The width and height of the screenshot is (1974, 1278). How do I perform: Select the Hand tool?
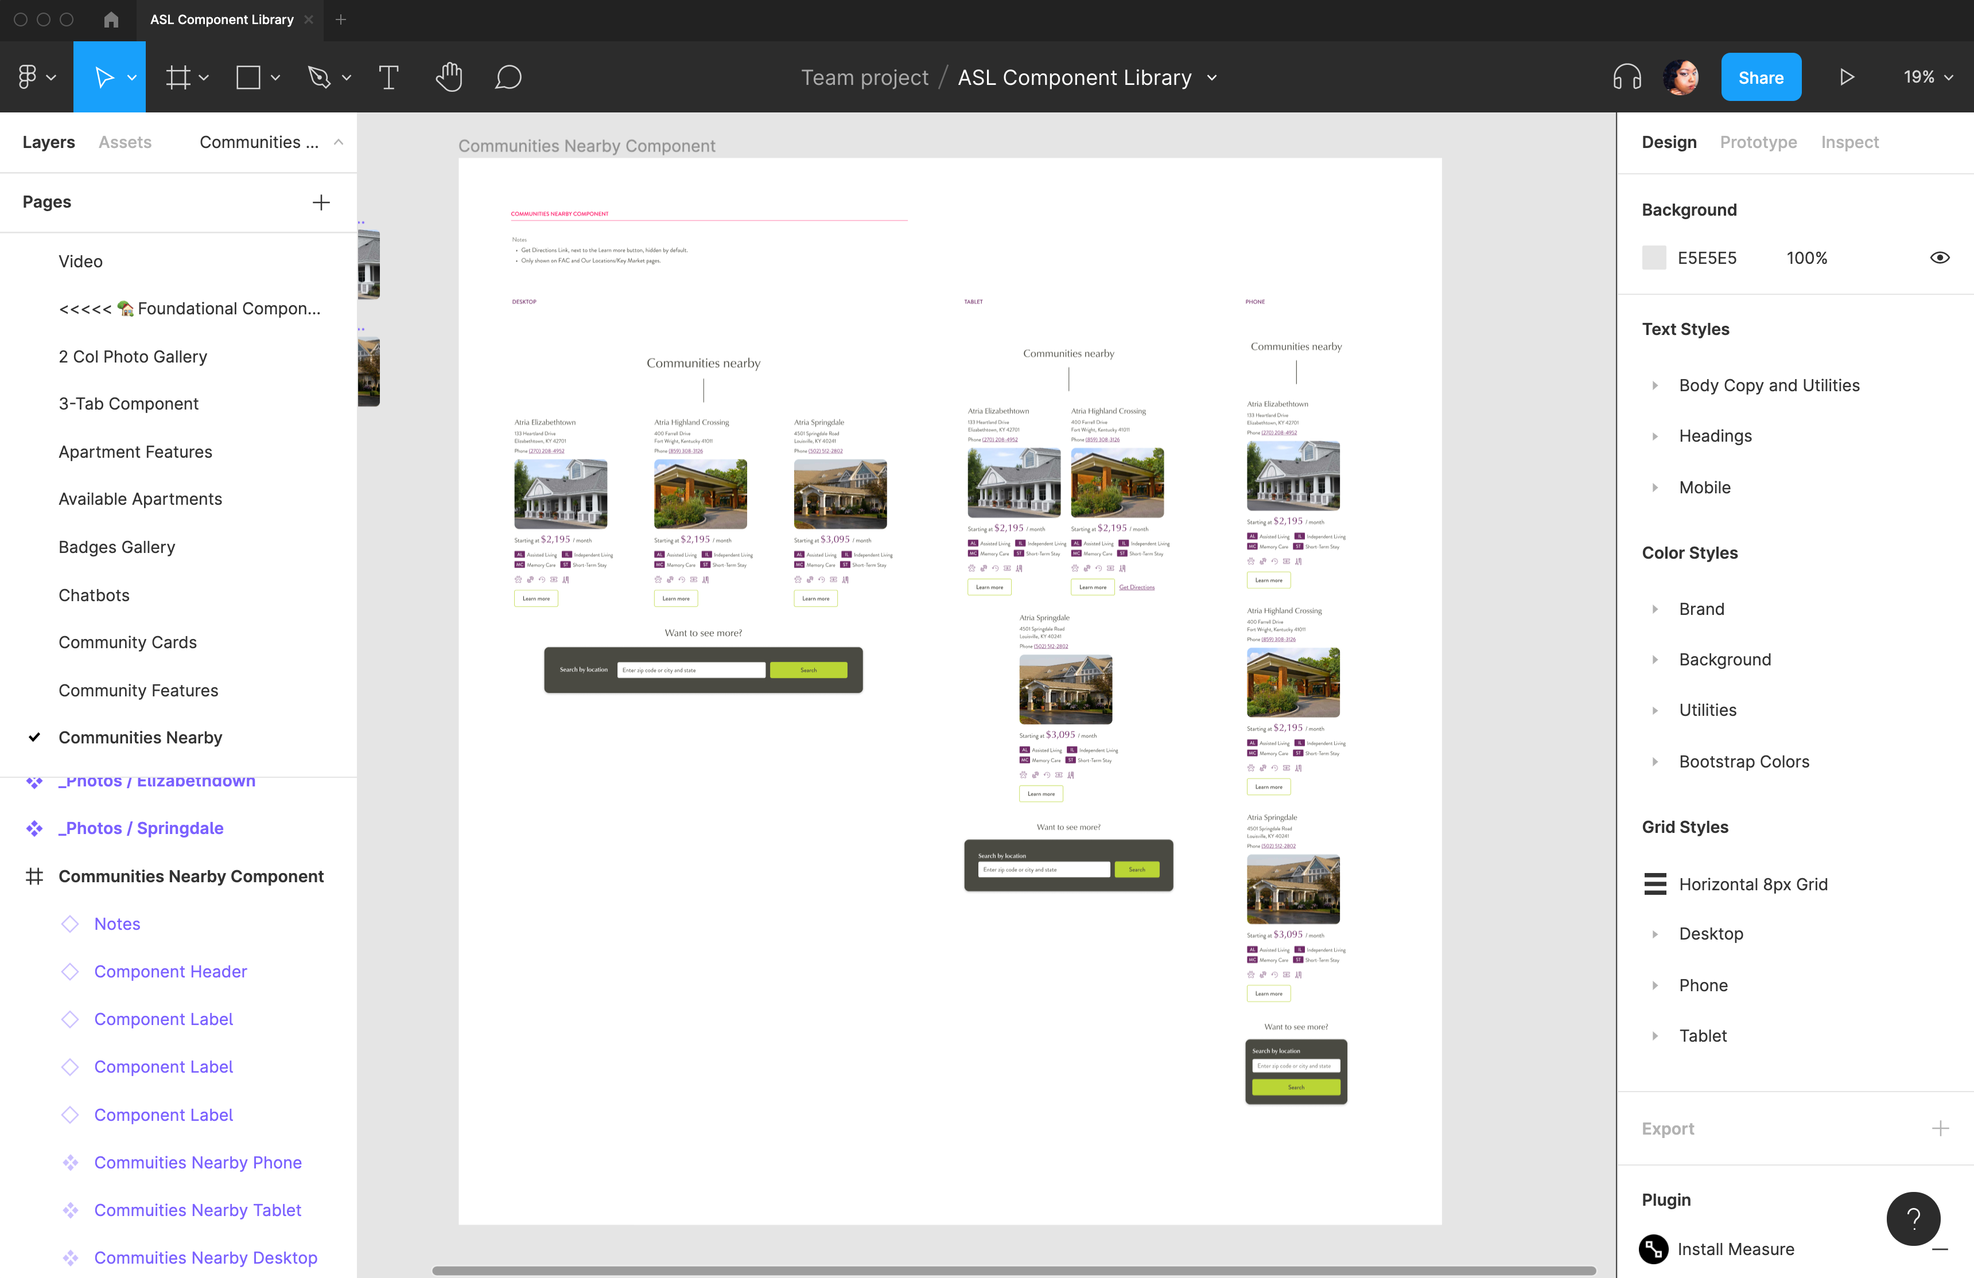pyautogui.click(x=449, y=77)
